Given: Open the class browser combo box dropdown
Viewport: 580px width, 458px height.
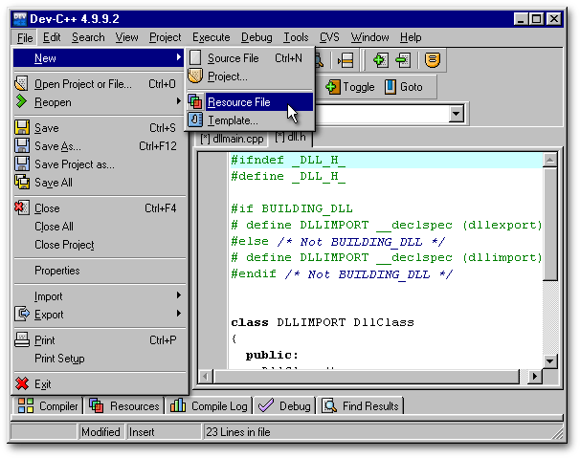Looking at the screenshot, I should [457, 114].
